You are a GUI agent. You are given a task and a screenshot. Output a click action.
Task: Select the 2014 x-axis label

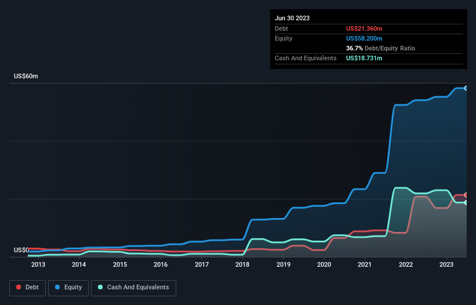[79, 264]
